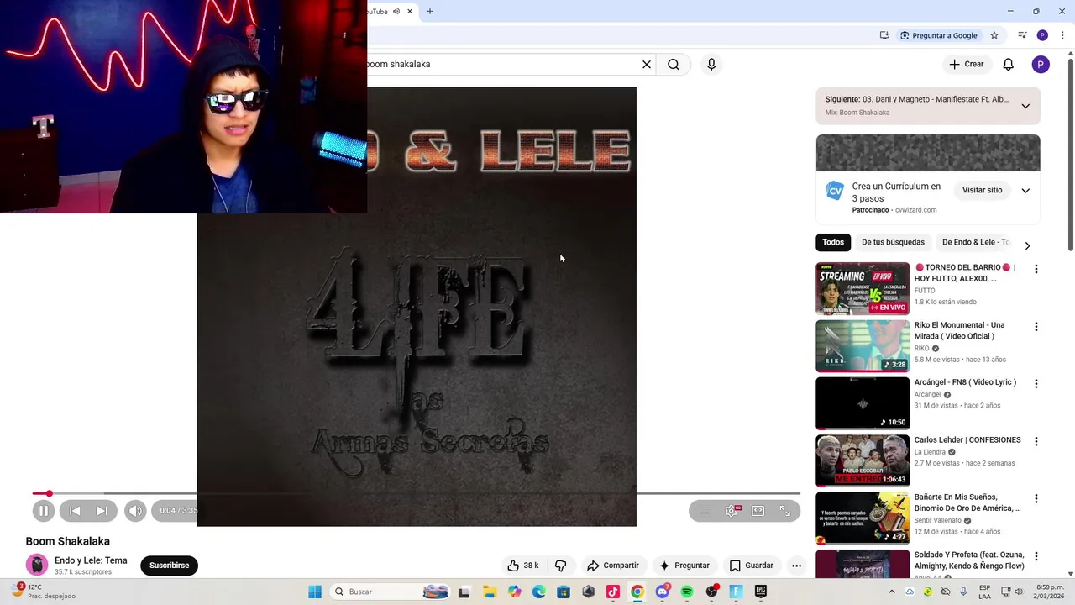Pause the Boom Shakalaka video

(44, 510)
